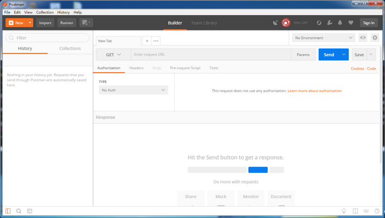385x218 pixels.
Task: Select the History sidebar tab
Action: coord(25,49)
